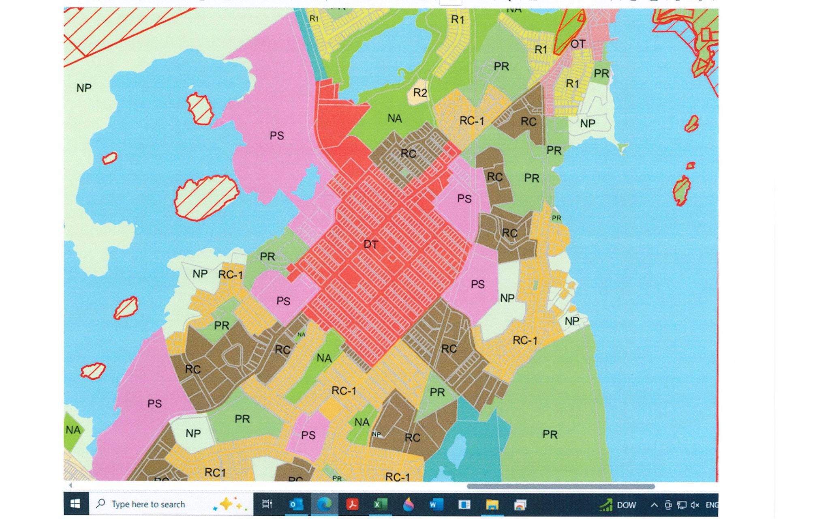The height and width of the screenshot is (519, 830).
Task: Open File Explorer from the taskbar
Action: coord(492,504)
